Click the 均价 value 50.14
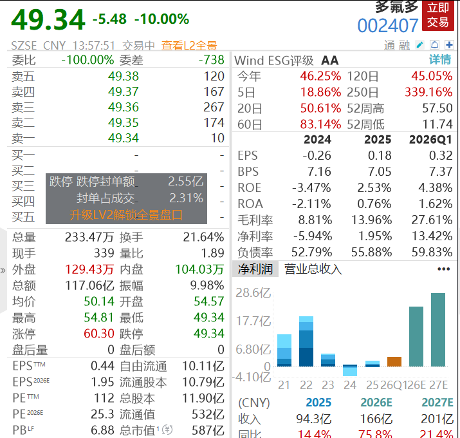460x438 pixels. pyautogui.click(x=99, y=301)
